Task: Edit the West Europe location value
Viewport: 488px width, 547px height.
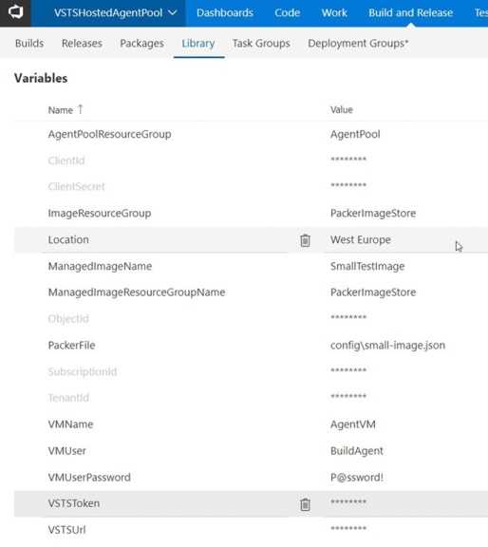Action: point(361,239)
